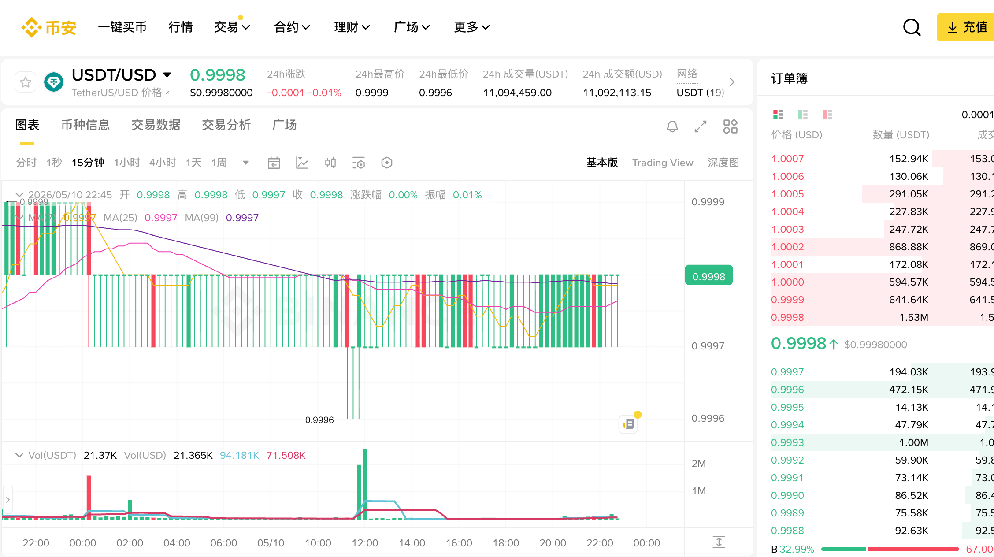Show more ticker stats right chevron
This screenshot has width=994, height=557.
coord(732,82)
